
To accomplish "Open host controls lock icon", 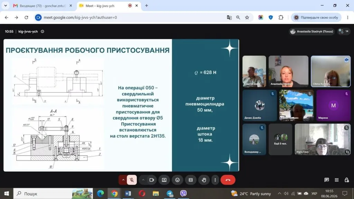I will (x=347, y=180).
